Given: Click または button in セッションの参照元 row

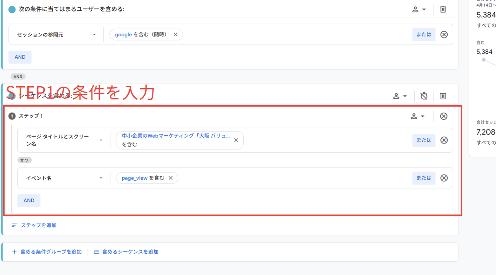Looking at the screenshot, I should [x=424, y=34].
